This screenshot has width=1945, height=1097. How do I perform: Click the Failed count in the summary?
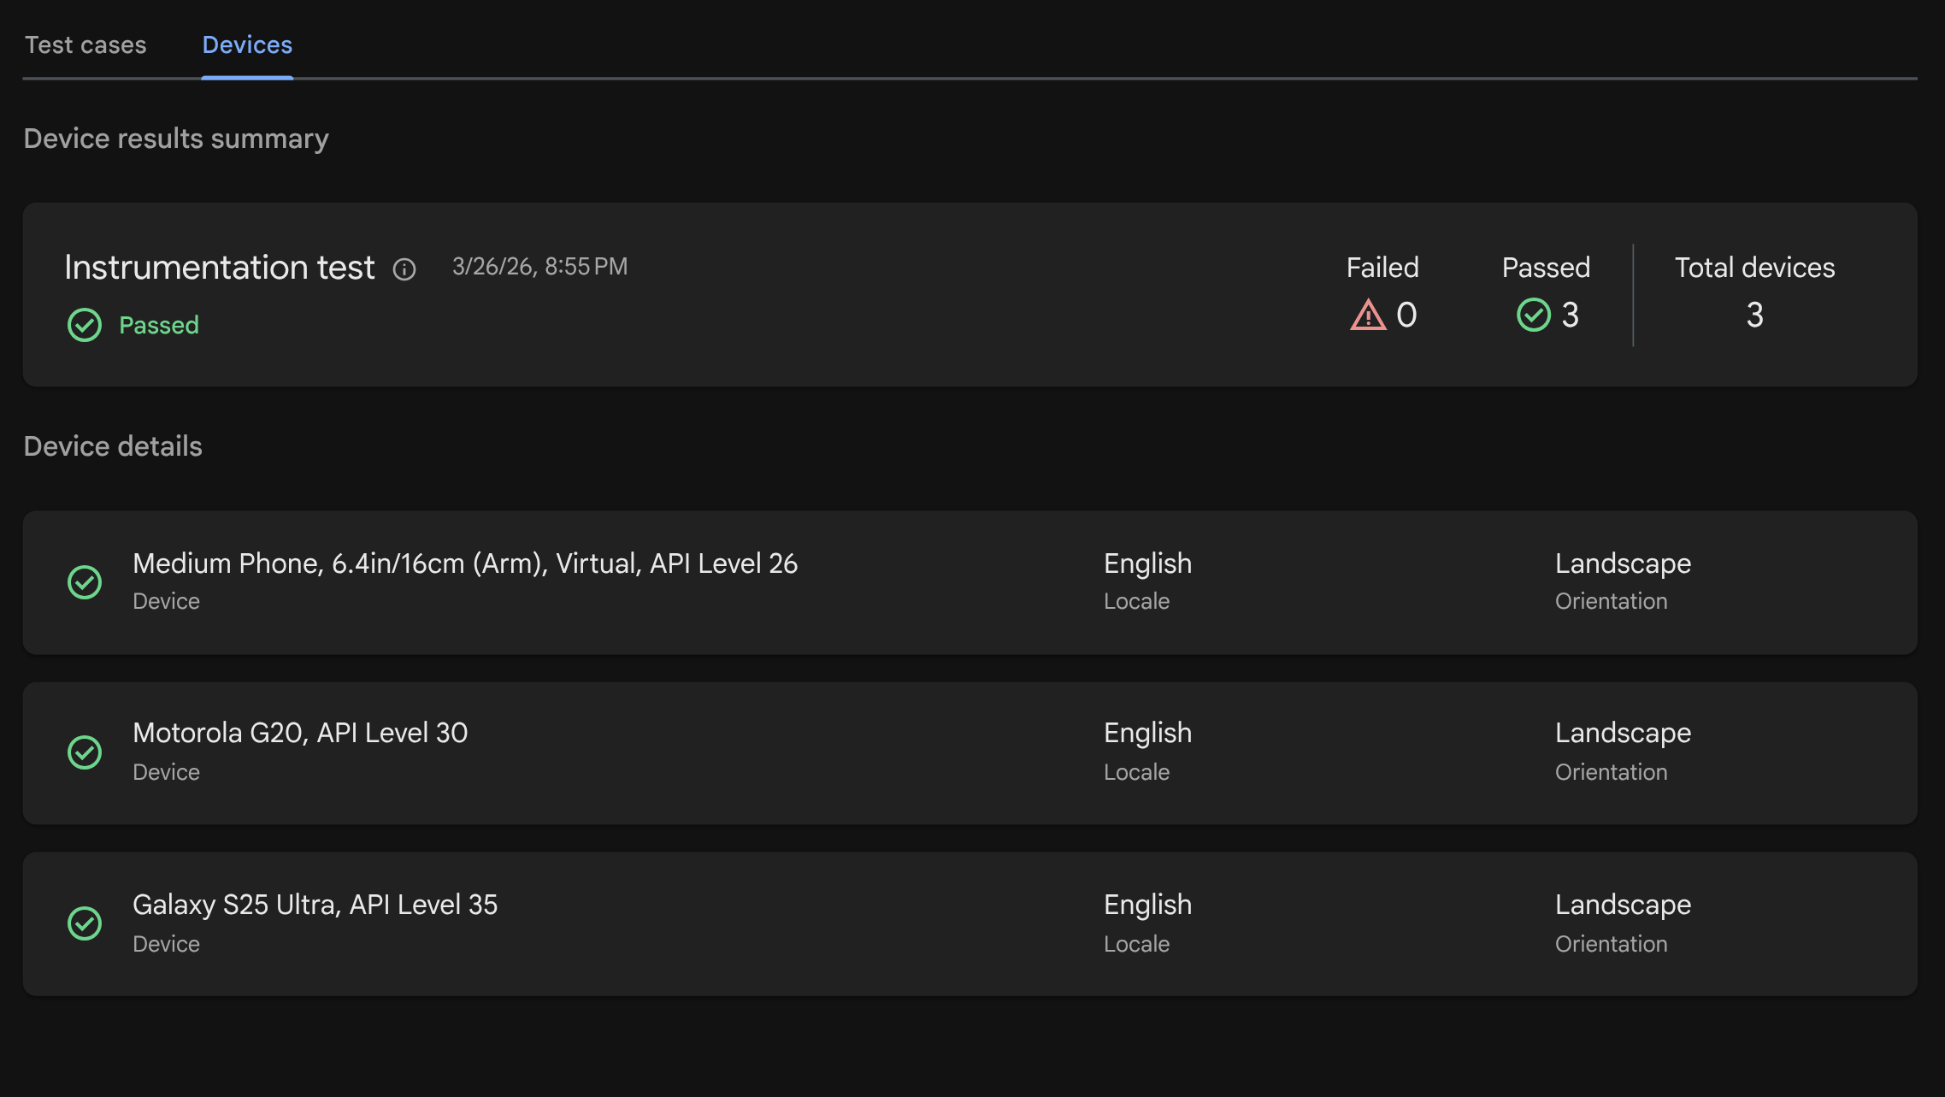coord(1406,315)
